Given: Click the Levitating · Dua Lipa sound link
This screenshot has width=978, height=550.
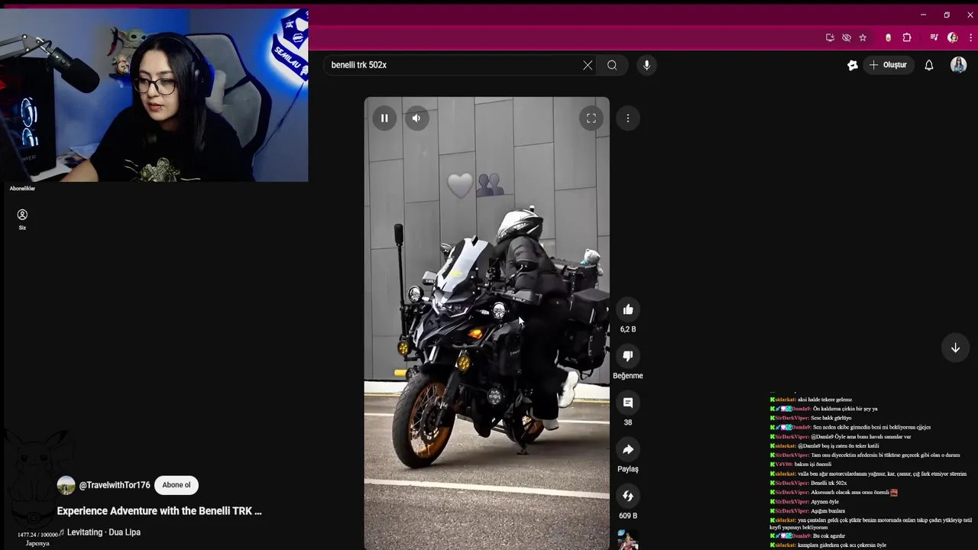Looking at the screenshot, I should tap(103, 532).
